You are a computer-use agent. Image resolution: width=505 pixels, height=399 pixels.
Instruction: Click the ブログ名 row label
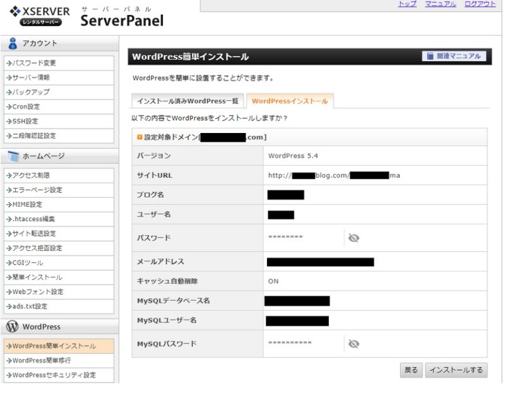pyautogui.click(x=150, y=195)
